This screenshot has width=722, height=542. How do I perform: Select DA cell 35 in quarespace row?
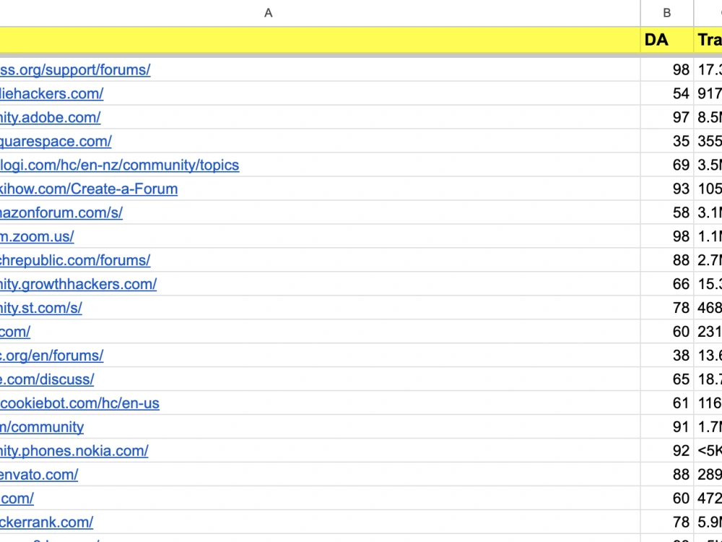(666, 141)
